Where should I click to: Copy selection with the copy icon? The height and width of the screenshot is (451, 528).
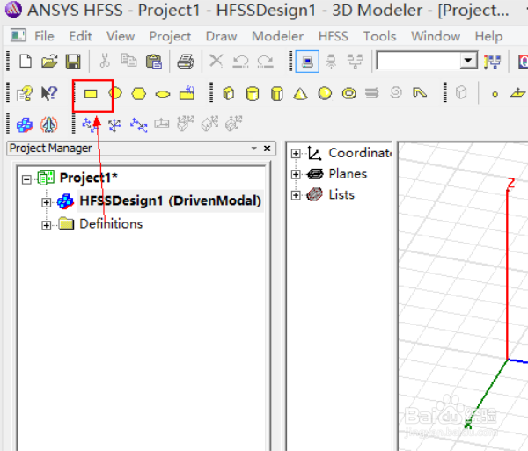[128, 61]
